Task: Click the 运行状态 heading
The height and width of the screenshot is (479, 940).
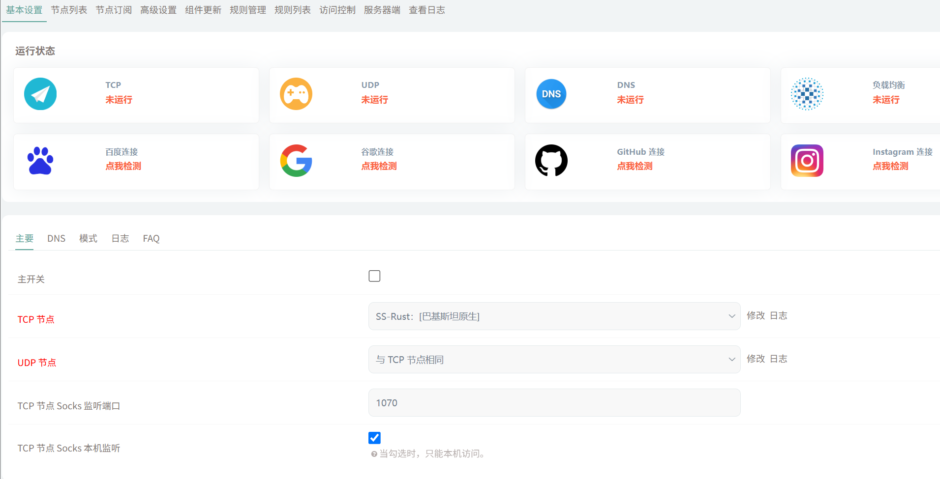Action: 35,51
